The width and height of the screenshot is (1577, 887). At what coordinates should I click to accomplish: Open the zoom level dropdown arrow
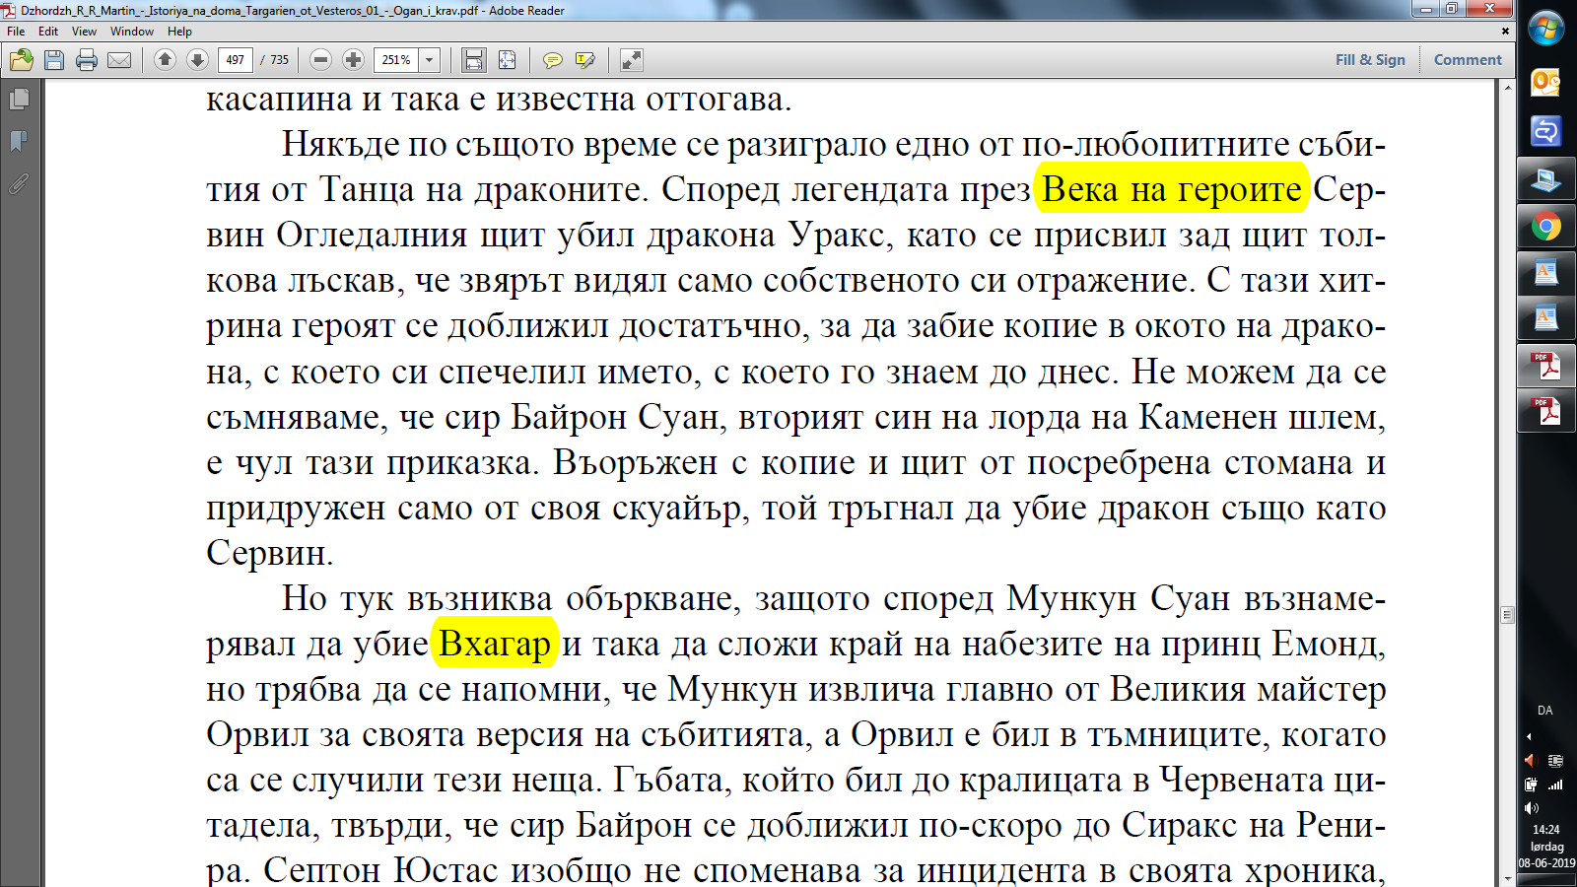(430, 60)
